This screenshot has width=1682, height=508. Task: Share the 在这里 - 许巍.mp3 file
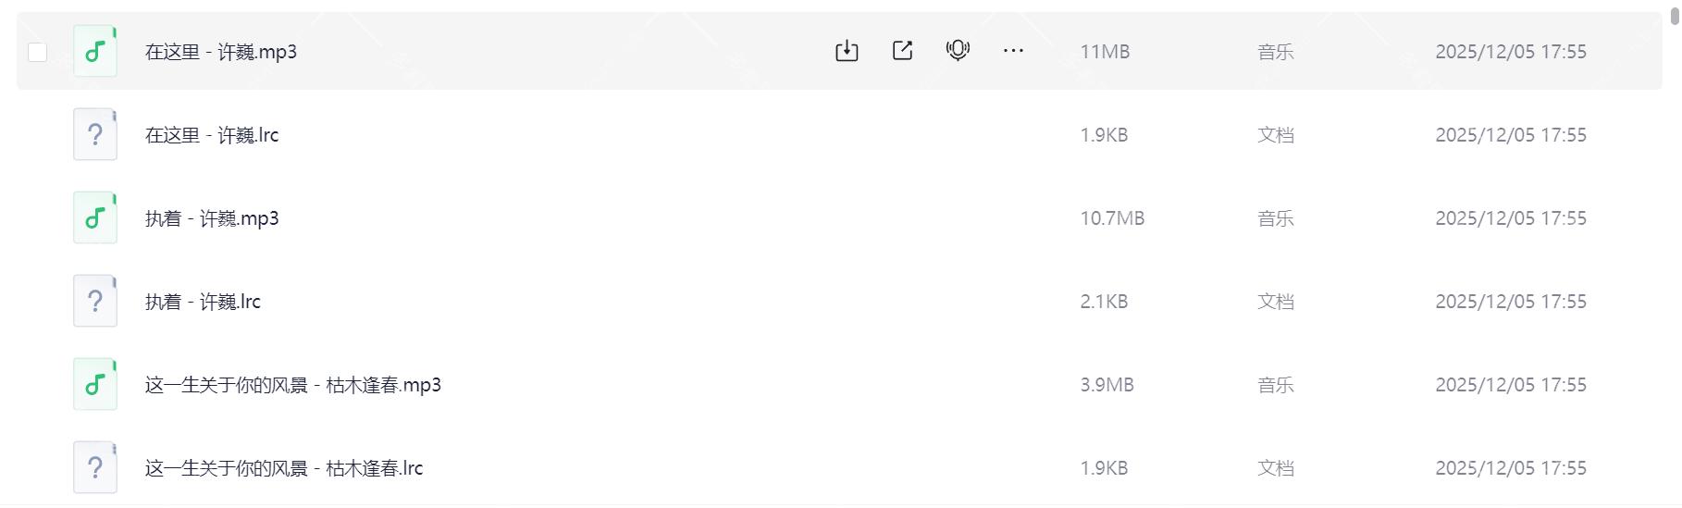click(x=902, y=51)
